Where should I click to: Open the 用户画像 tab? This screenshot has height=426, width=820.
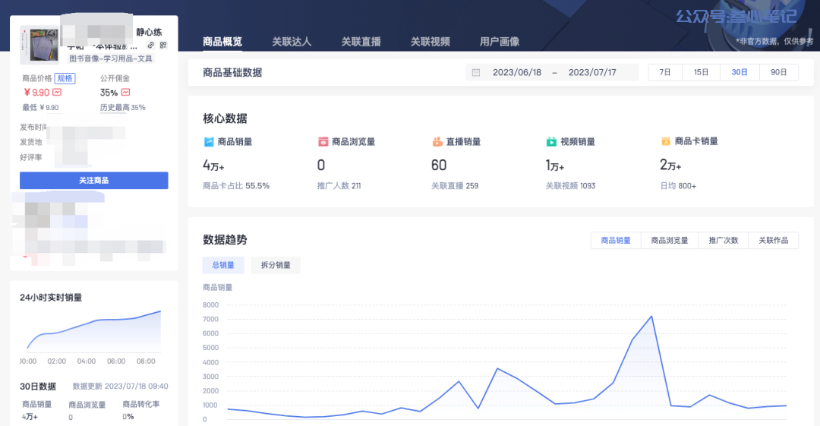coord(500,41)
